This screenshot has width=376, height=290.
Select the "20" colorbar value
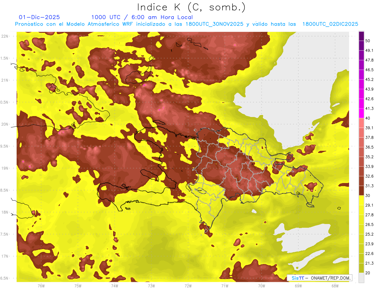[x=368, y=273]
